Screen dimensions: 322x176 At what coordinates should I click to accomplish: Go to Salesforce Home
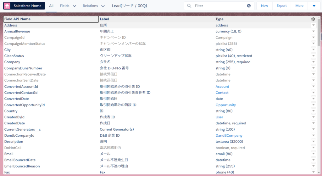(24, 6)
